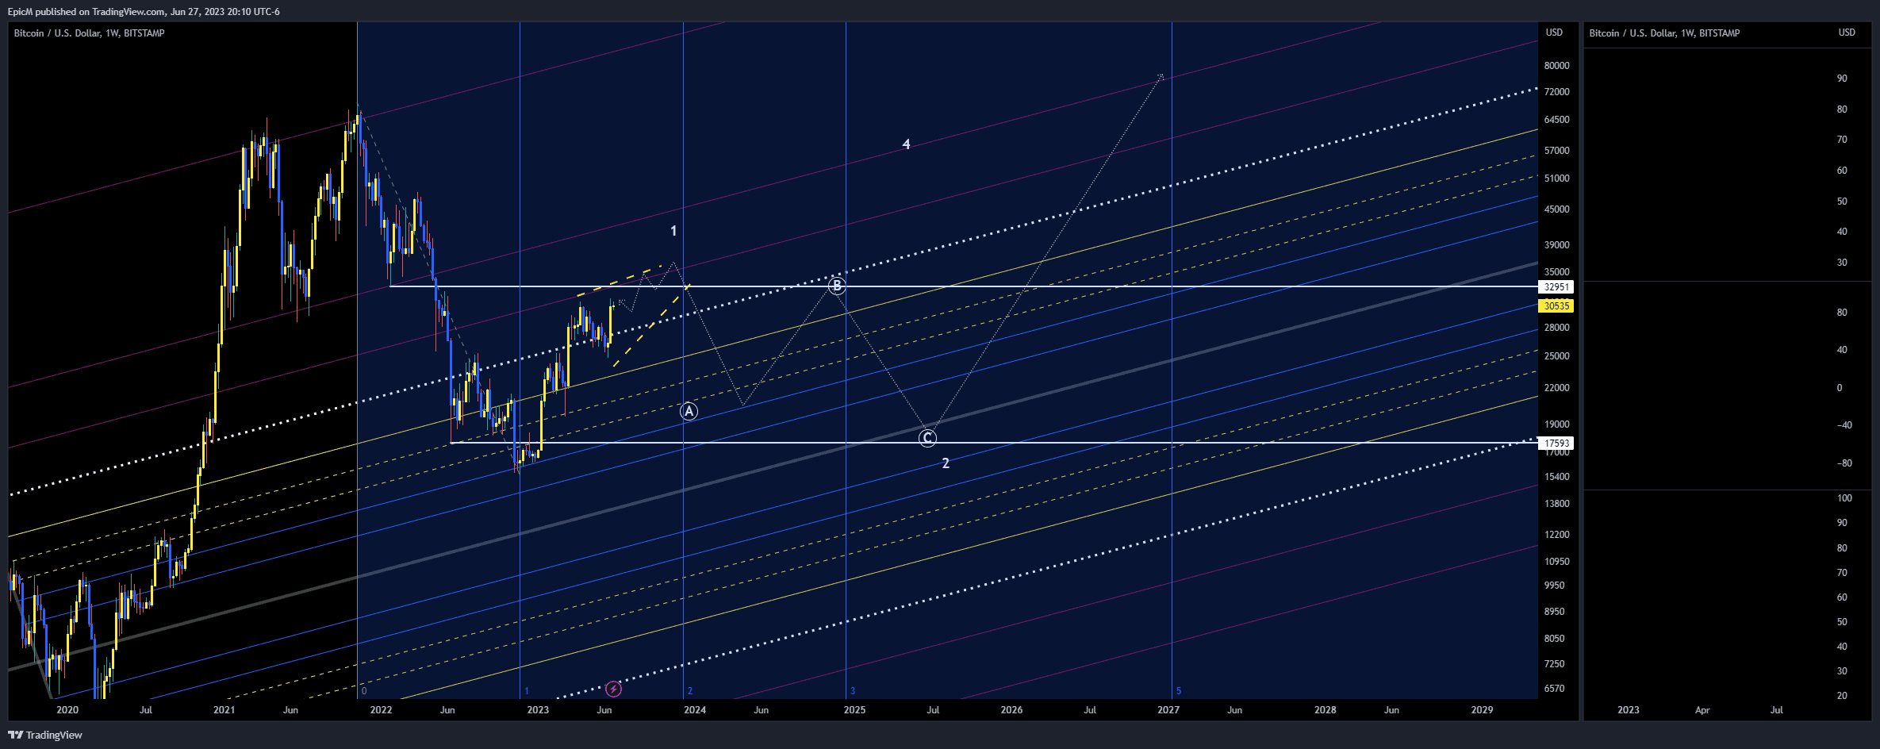Click the 2025 time axis label
Viewport: 1880px width, 749px height.
click(x=854, y=710)
